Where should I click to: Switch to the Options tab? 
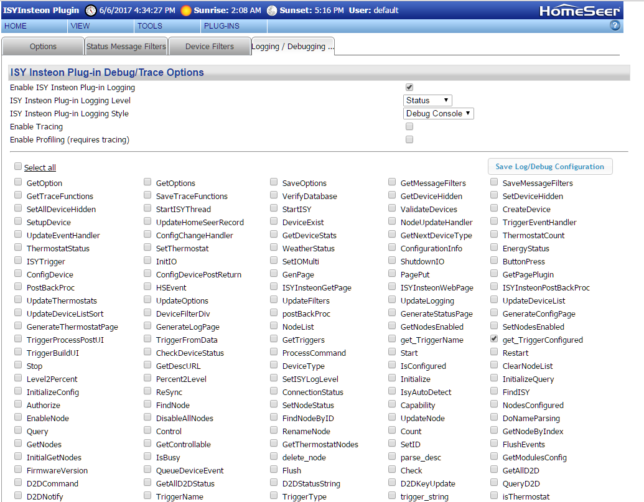tap(43, 47)
